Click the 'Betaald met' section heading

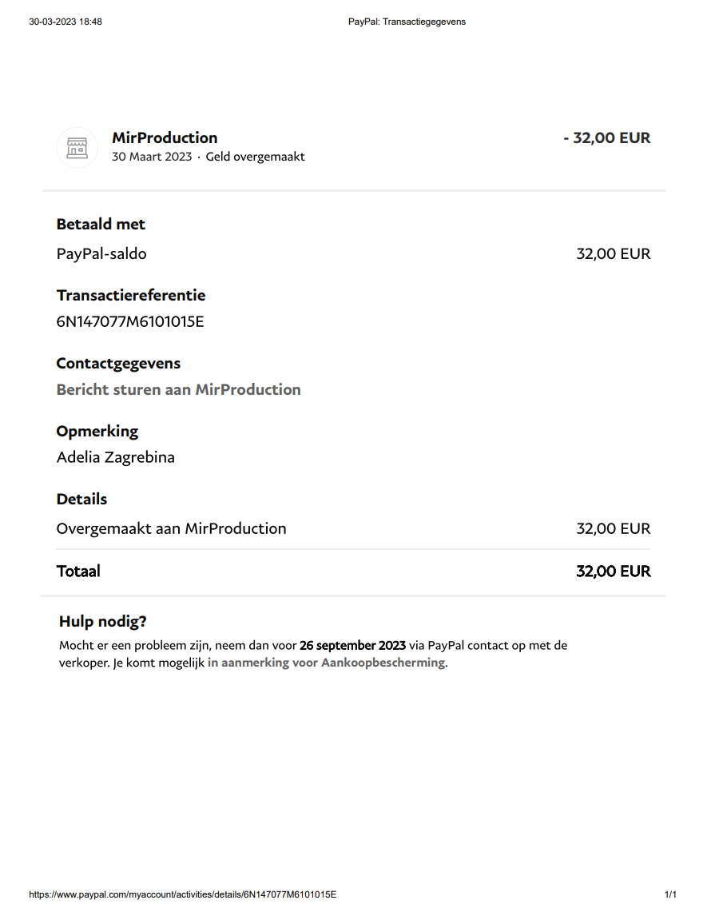point(101,224)
